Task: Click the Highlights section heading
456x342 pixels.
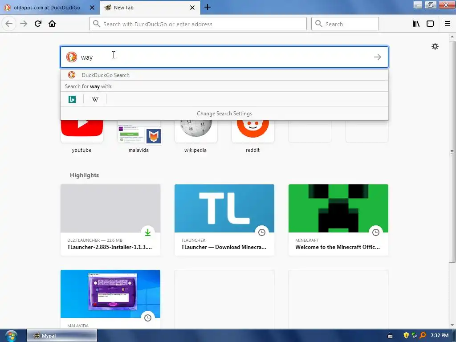Action: click(x=84, y=175)
